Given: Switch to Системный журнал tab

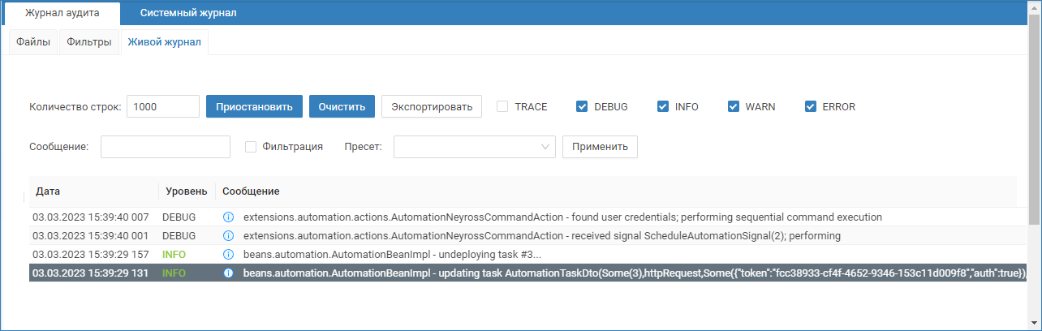Looking at the screenshot, I should coord(188,13).
